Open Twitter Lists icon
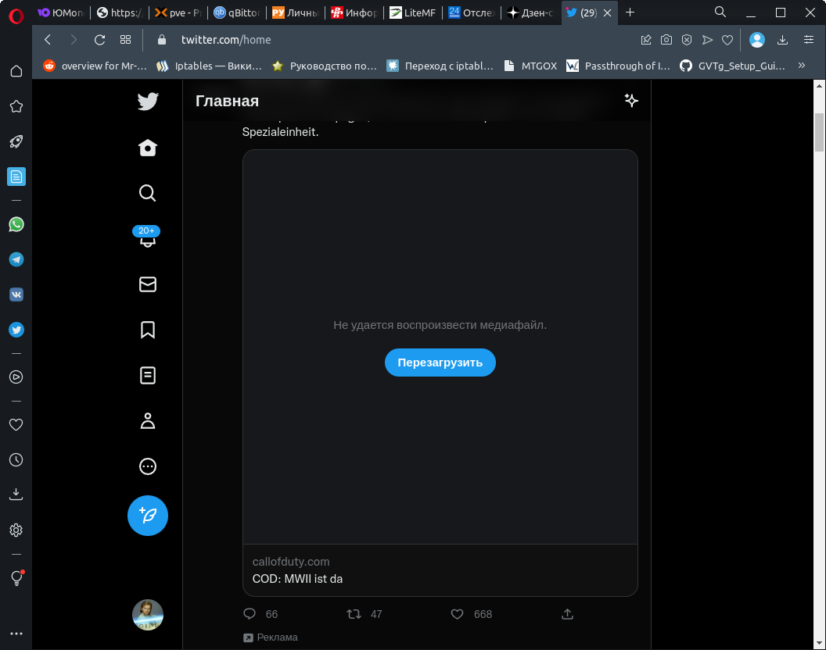Viewport: 826px width, 650px height. (x=148, y=375)
